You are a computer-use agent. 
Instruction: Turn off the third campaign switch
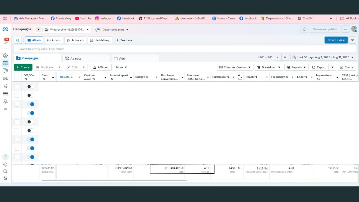(x=31, y=104)
